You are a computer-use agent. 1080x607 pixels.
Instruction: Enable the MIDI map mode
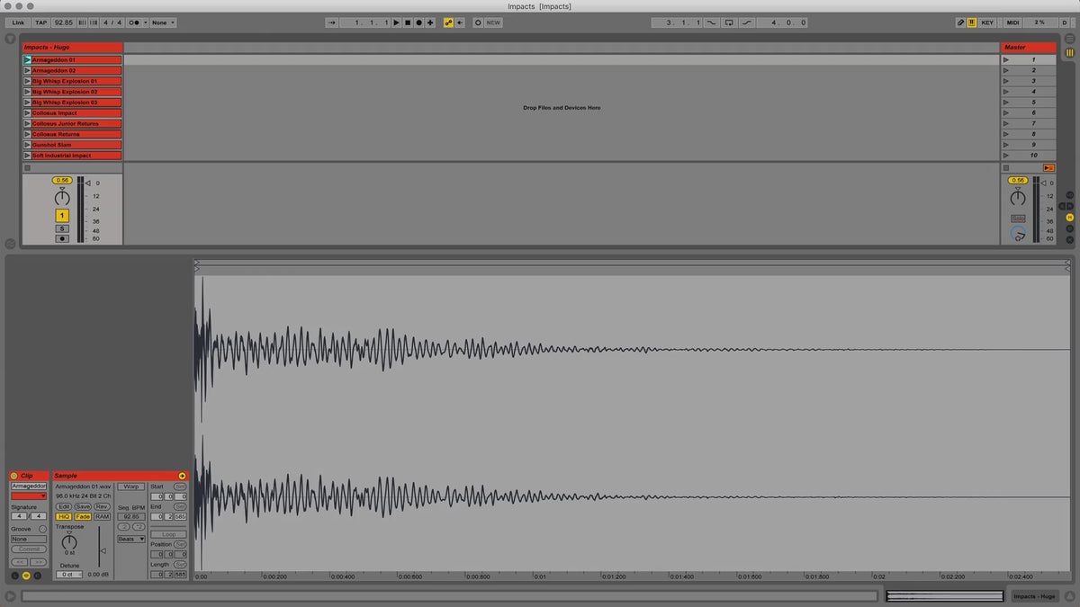(x=1012, y=22)
